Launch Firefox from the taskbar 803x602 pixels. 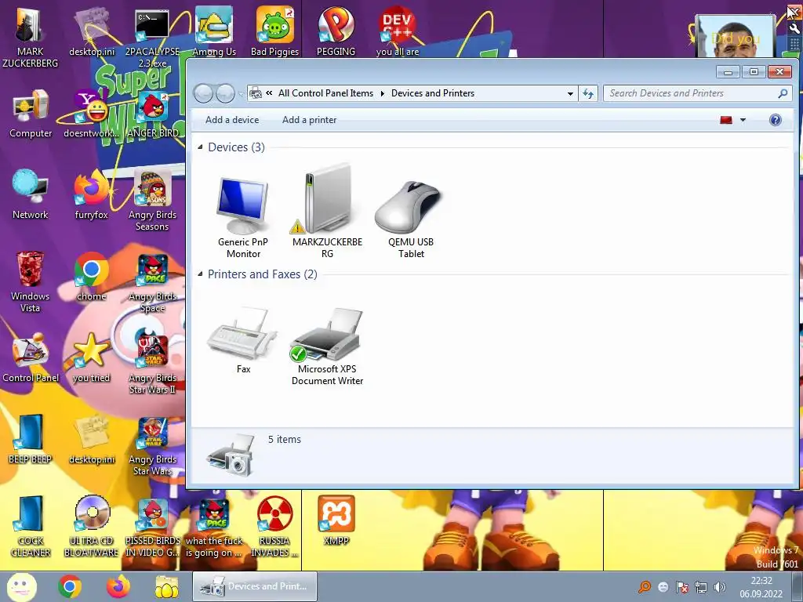118,586
